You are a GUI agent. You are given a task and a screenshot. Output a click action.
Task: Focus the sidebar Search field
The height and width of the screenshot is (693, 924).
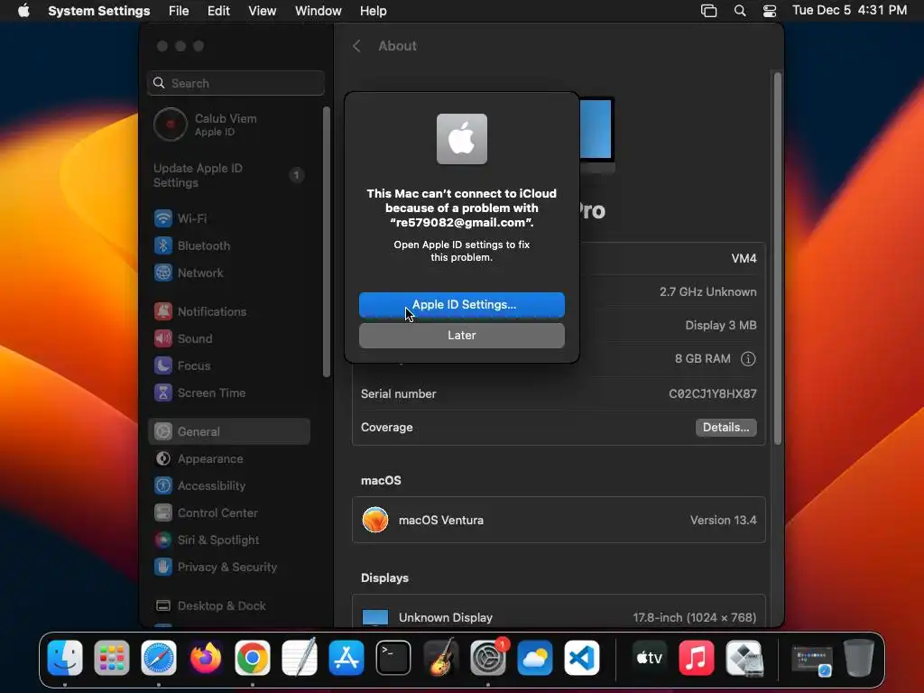coord(236,83)
